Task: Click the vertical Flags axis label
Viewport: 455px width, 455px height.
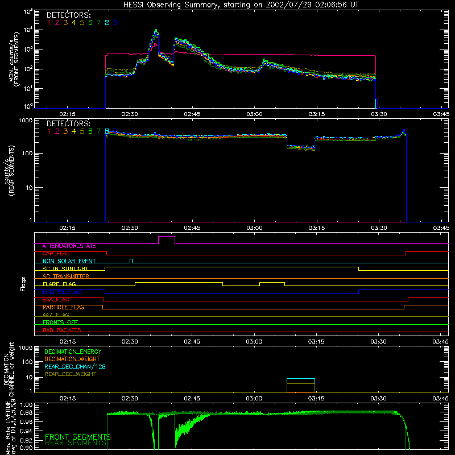Action: [23, 284]
